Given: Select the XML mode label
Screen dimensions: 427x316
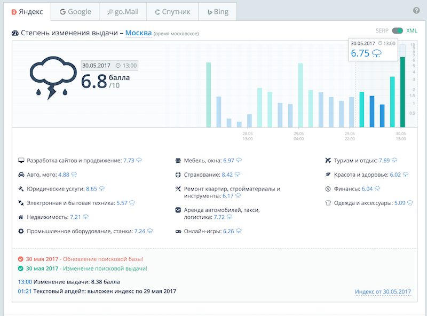Looking at the screenshot, I should [412, 31].
